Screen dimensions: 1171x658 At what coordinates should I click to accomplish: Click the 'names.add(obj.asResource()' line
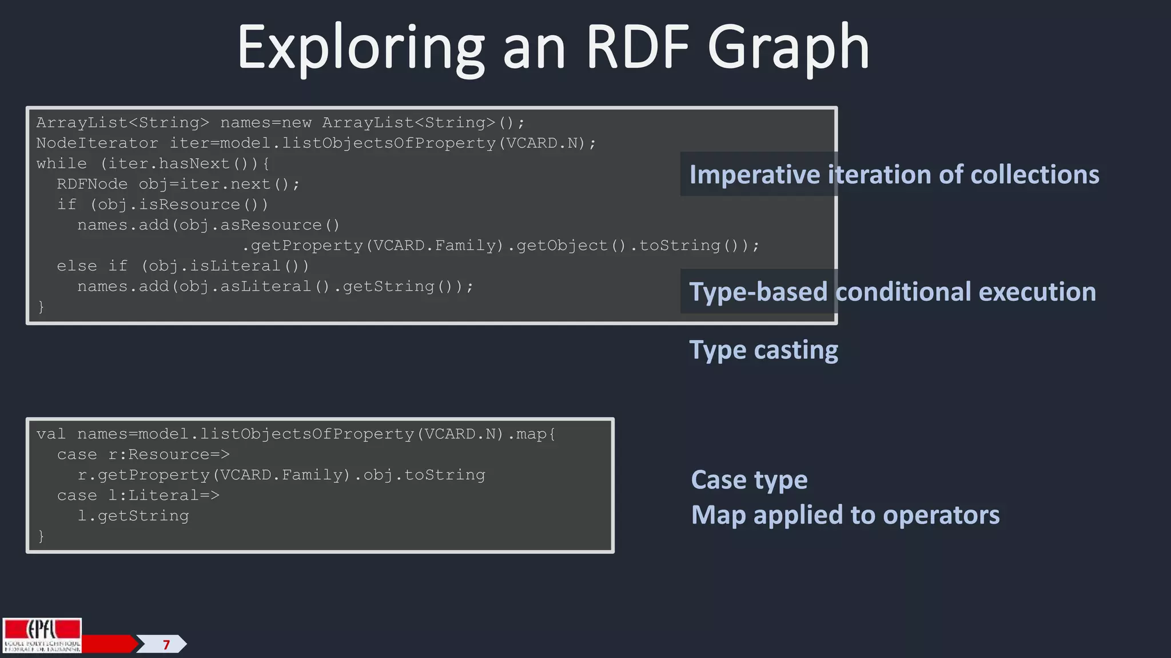coord(209,225)
